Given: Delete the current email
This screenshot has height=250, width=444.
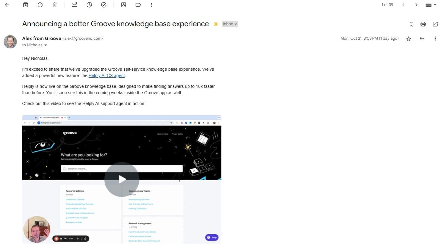Looking at the screenshot, I should pyautogui.click(x=55, y=5).
